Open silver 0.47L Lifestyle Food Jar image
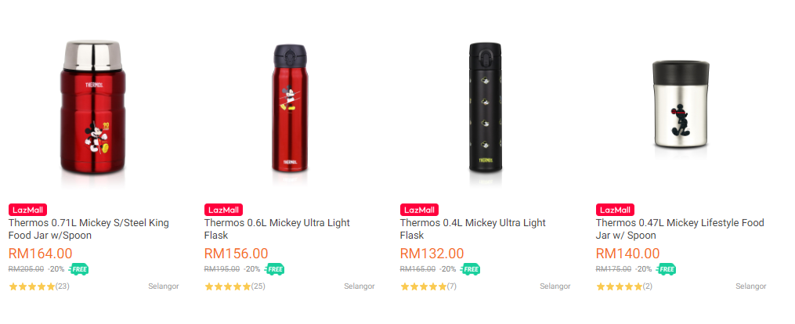This screenshot has height=324, width=795. point(681,110)
